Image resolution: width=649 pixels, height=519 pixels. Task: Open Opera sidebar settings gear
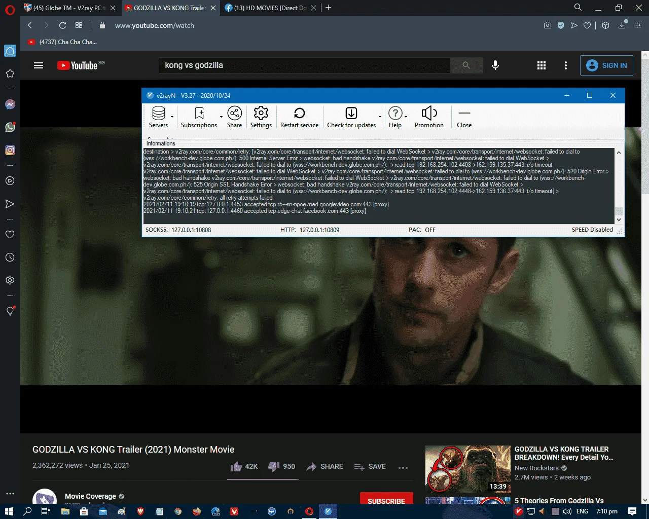[10, 280]
